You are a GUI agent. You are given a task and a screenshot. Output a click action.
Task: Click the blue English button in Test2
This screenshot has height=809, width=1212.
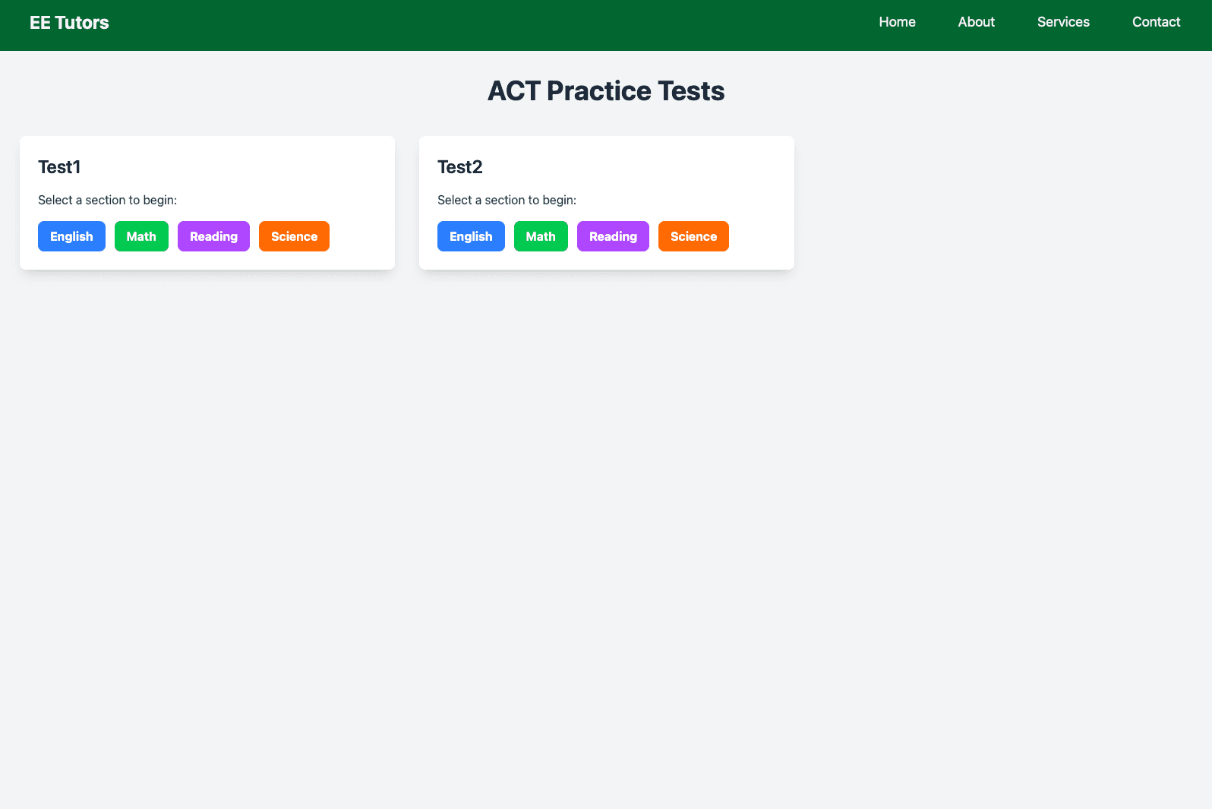(471, 236)
